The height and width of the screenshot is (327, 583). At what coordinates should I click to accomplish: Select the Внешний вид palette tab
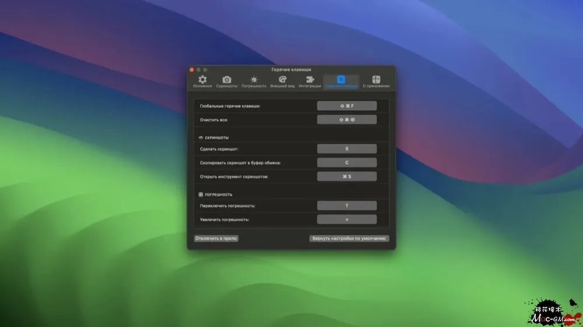point(282,81)
